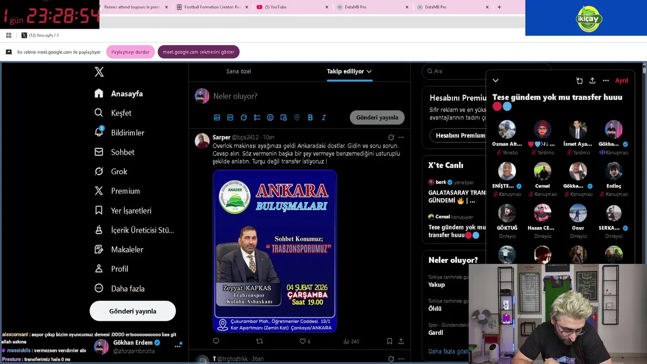Share the space via share icon
The image size is (647, 364).
(x=592, y=80)
